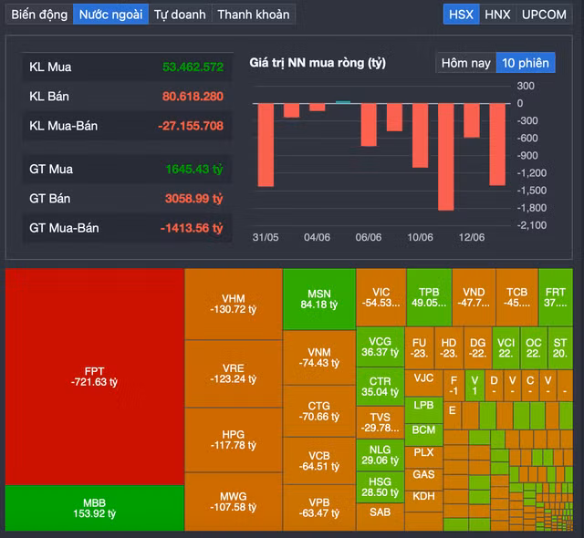Screen dimensions: 584x538
Task: Switch to the HNX exchange
Action: (497, 15)
